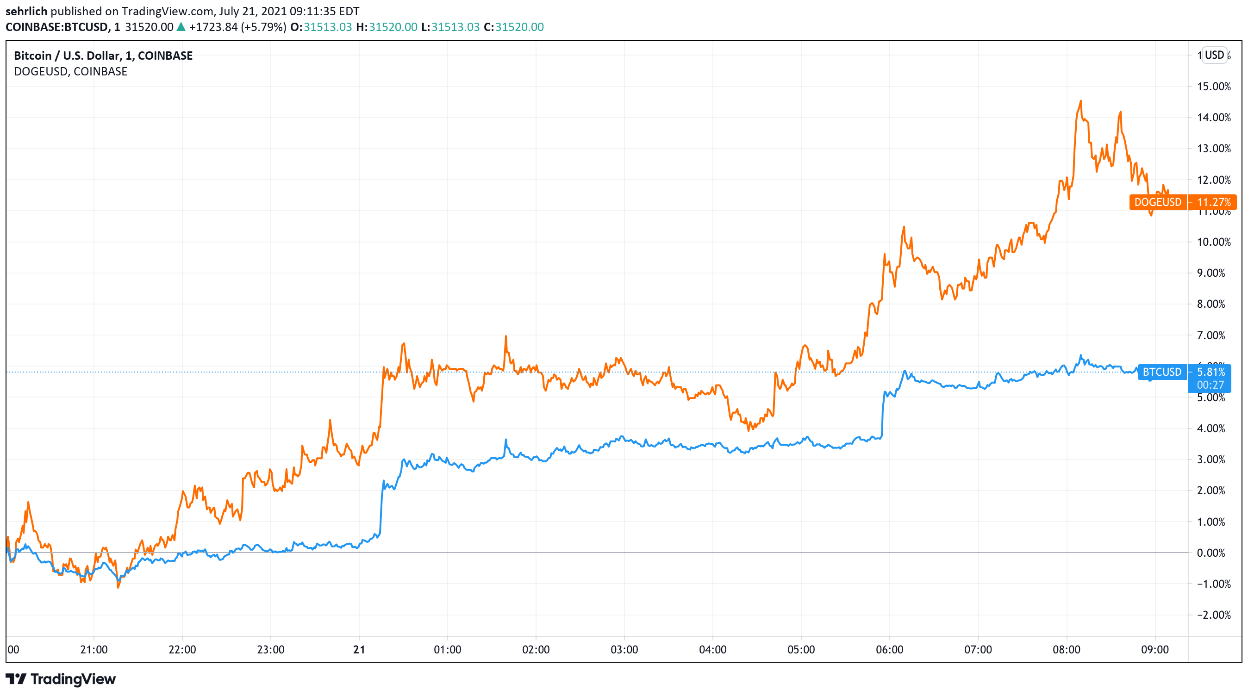Click the bold 21 date marker
1248x696 pixels.
pyautogui.click(x=359, y=650)
